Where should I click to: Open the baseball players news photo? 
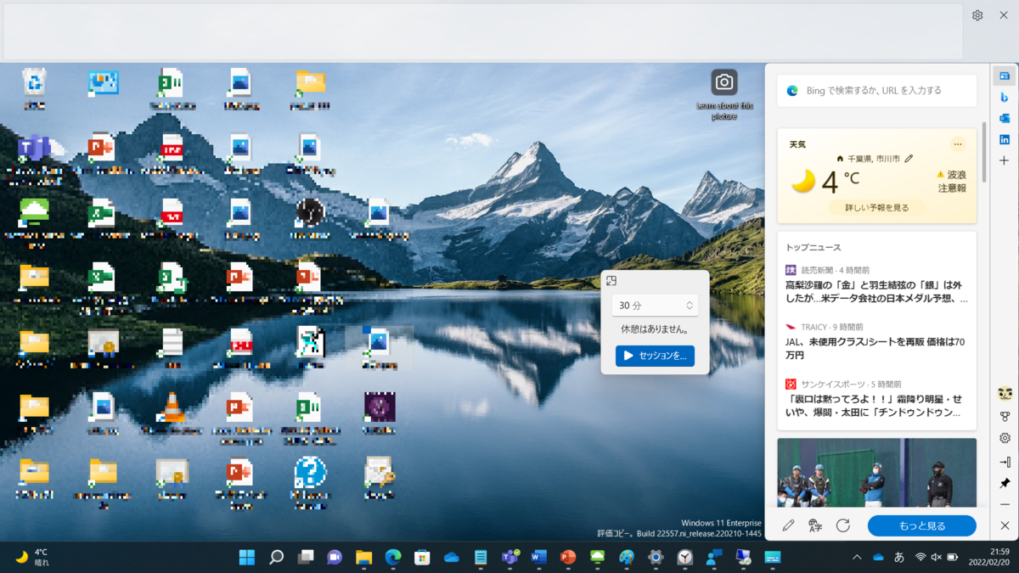[876, 473]
